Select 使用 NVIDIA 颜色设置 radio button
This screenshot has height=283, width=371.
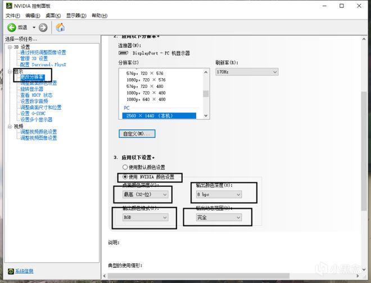click(x=124, y=177)
